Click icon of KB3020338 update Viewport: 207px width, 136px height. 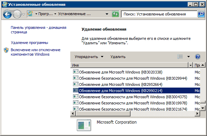pos(76,72)
